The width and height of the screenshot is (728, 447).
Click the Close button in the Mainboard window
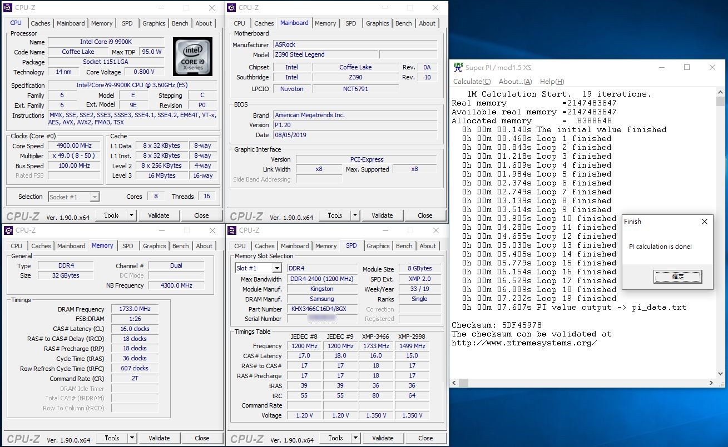point(425,215)
